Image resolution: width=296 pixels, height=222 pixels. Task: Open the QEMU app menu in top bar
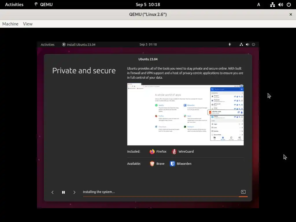coord(43,5)
